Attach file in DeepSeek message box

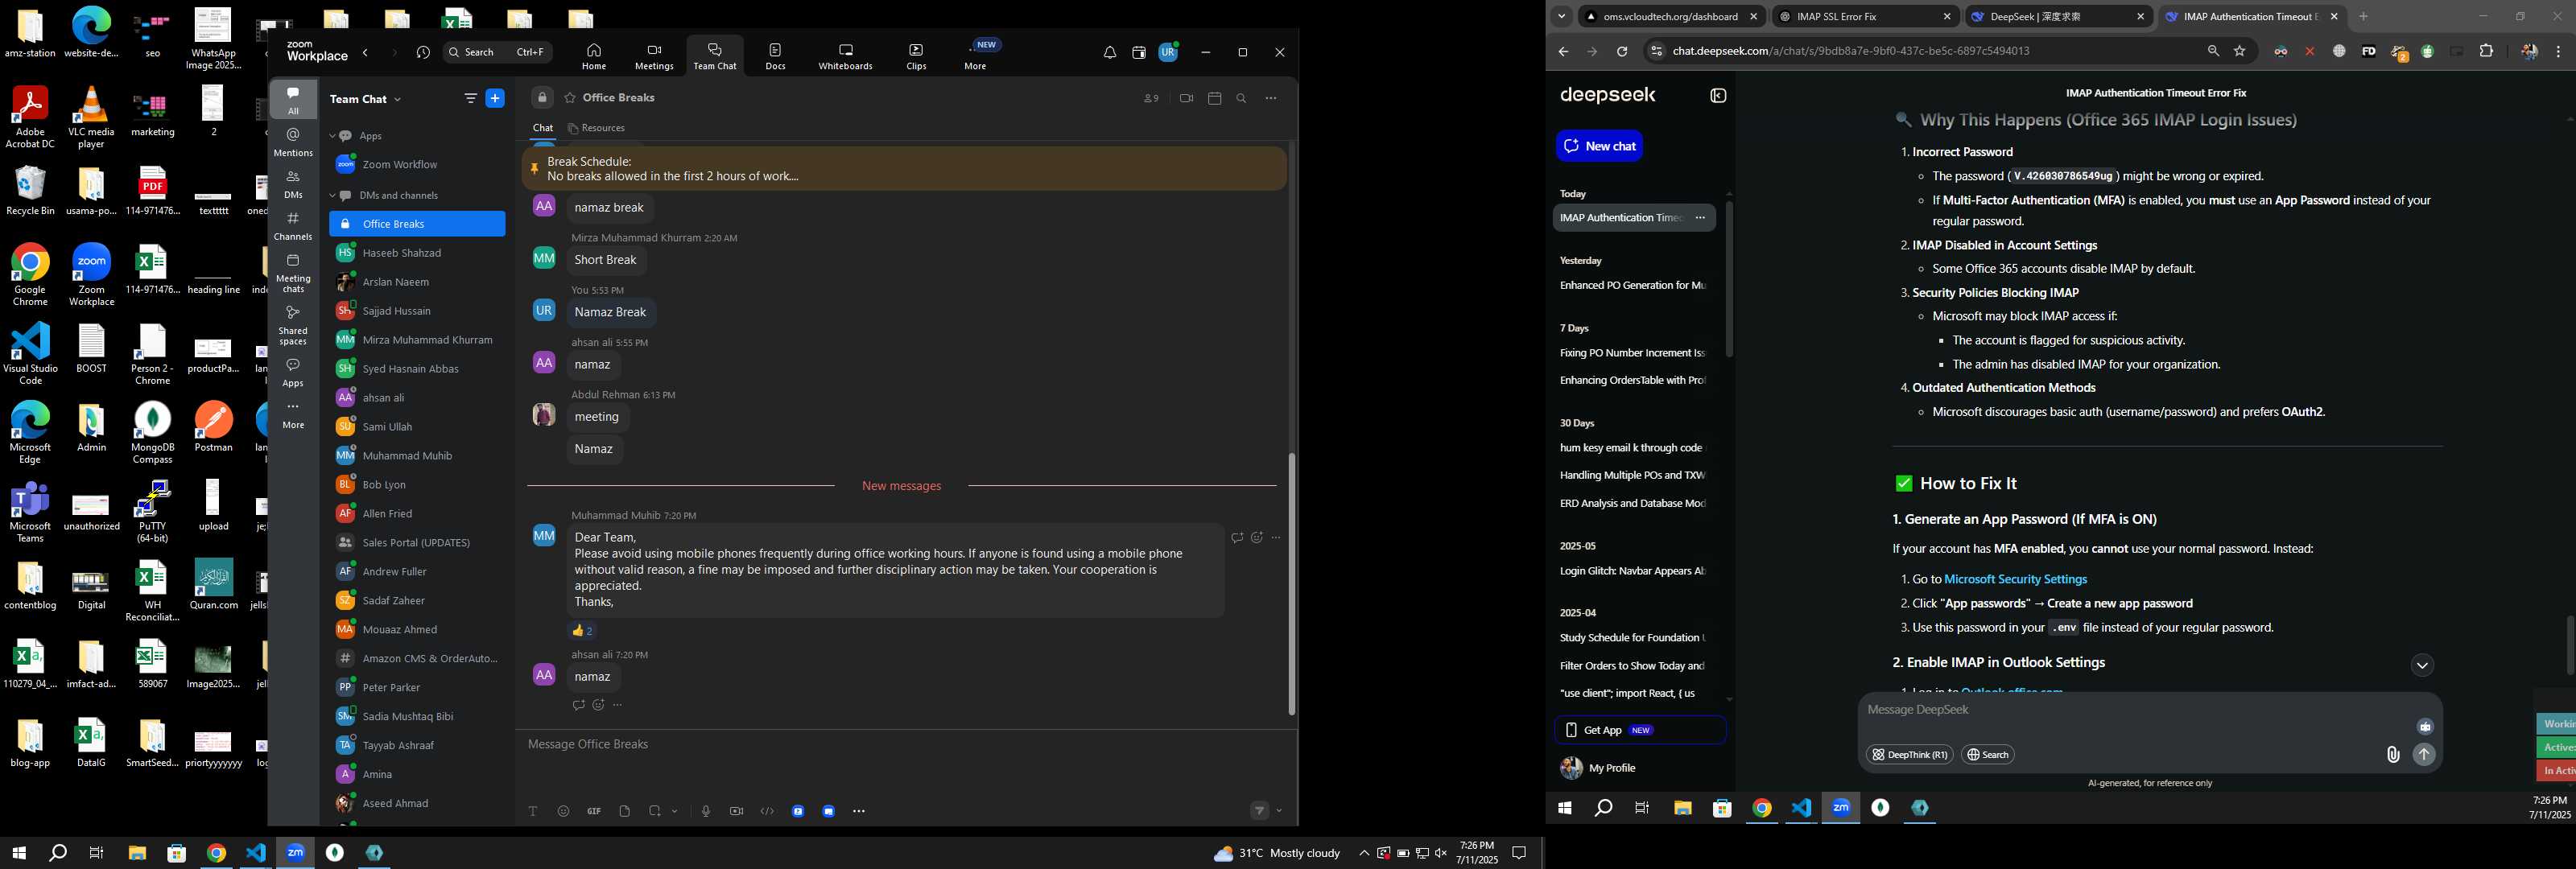pos(2392,755)
